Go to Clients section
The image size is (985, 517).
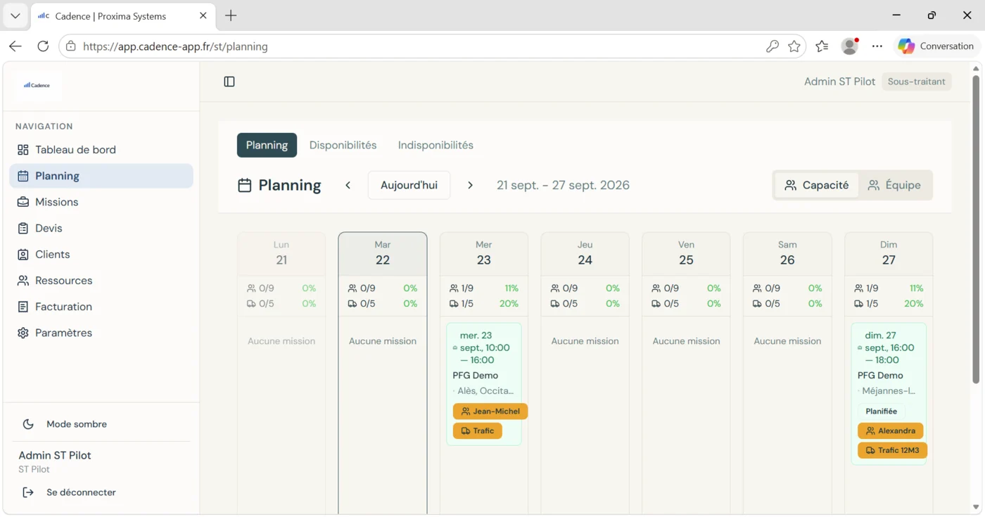(x=101, y=254)
